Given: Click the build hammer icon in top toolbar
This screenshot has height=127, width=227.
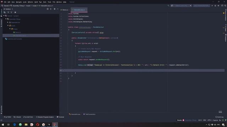Looking at the screenshot, I should (168, 6).
